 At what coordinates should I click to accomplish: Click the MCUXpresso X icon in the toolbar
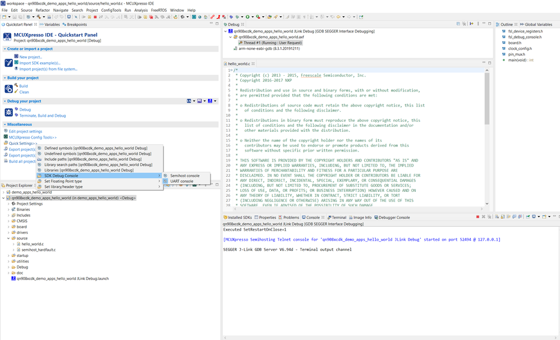click(194, 17)
